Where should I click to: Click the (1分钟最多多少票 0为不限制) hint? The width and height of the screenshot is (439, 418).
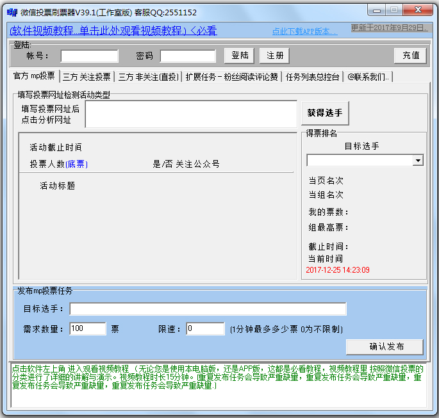(x=286, y=330)
